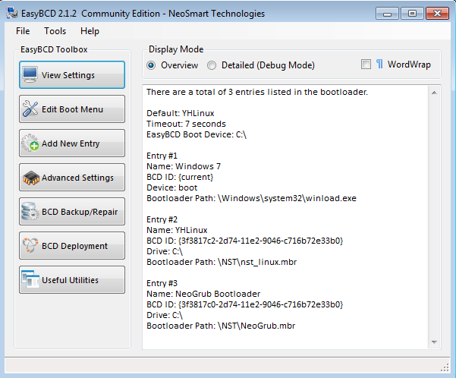
Task: Click the 'EasyBCD Boot Device: C:\' line
Action: (197, 134)
